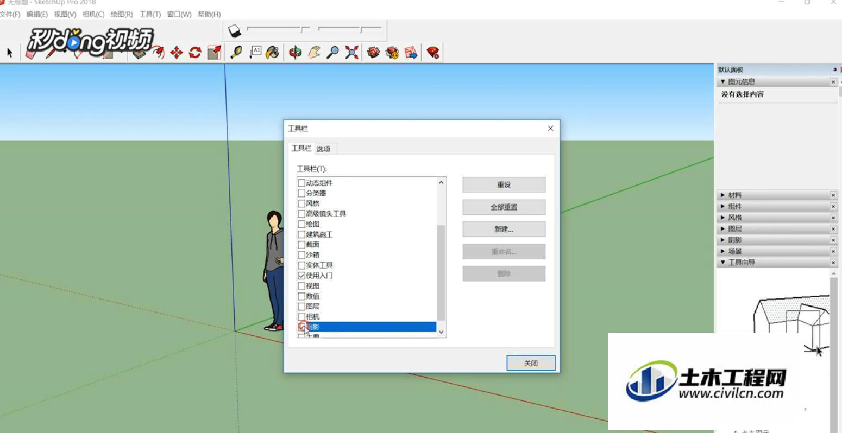Image resolution: width=842 pixels, height=433 pixels.
Task: Expand the 图层 tray panel
Action: [722, 228]
